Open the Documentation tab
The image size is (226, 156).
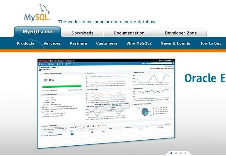tap(129, 33)
